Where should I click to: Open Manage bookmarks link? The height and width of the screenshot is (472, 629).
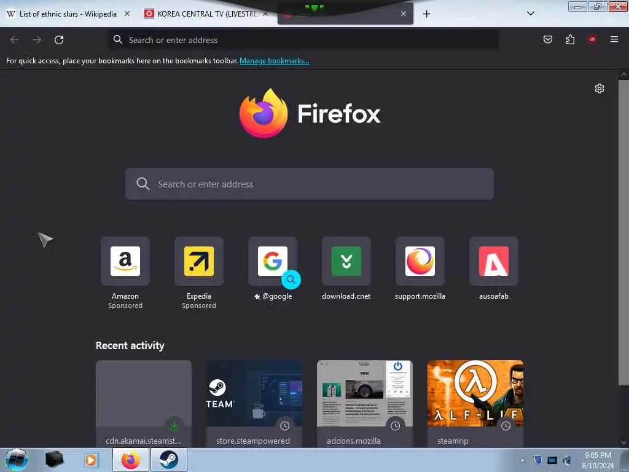pyautogui.click(x=275, y=61)
